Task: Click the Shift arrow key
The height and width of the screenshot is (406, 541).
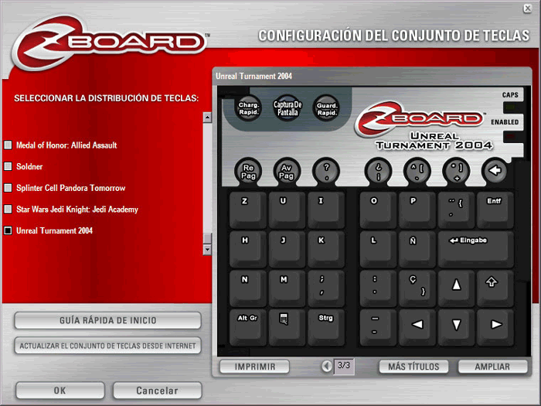Action: coord(495,288)
